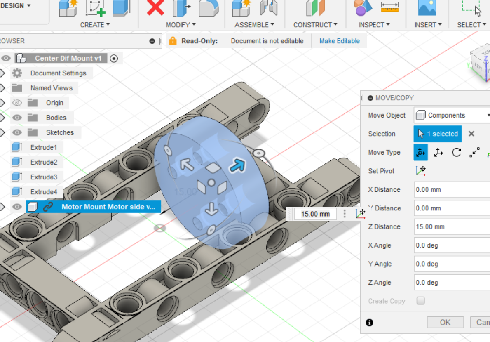Collapse the Browser panel minus icon
Screen dimensions: 490x342
[152, 41]
